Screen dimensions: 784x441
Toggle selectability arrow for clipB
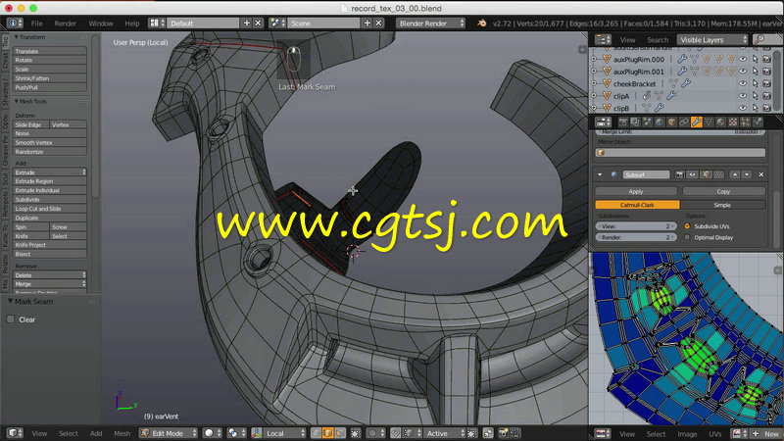(755, 108)
